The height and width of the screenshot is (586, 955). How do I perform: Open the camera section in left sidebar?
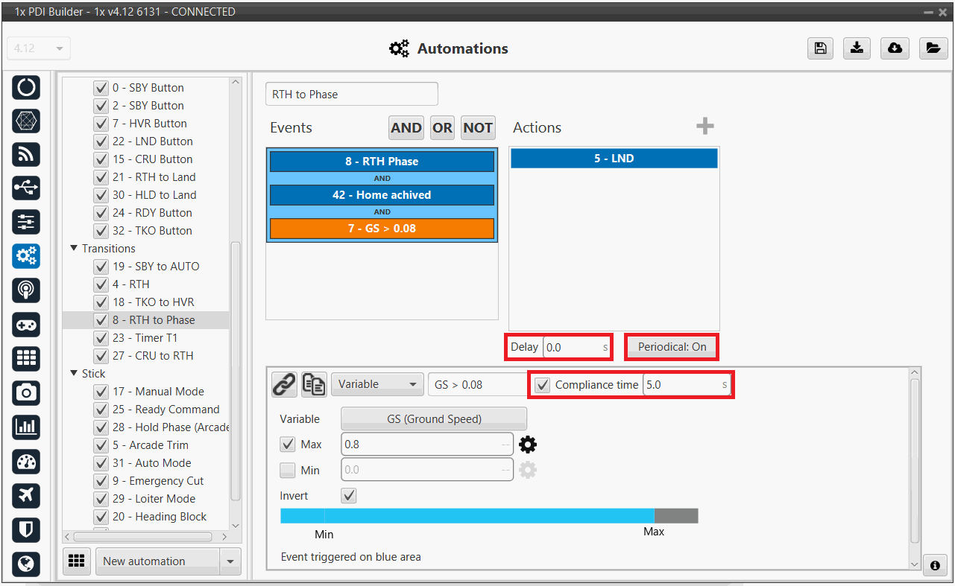point(26,392)
